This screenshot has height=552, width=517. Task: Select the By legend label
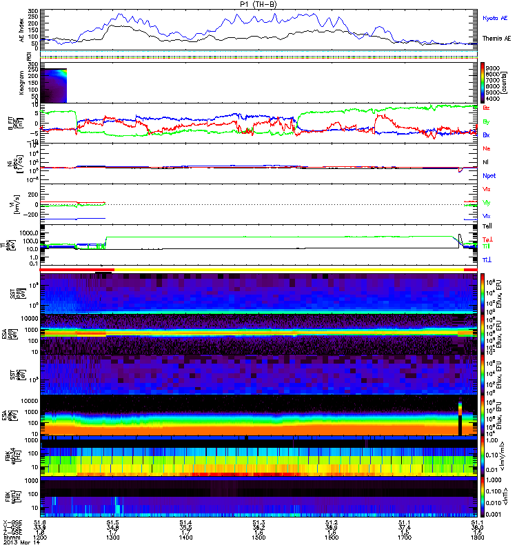486,122
